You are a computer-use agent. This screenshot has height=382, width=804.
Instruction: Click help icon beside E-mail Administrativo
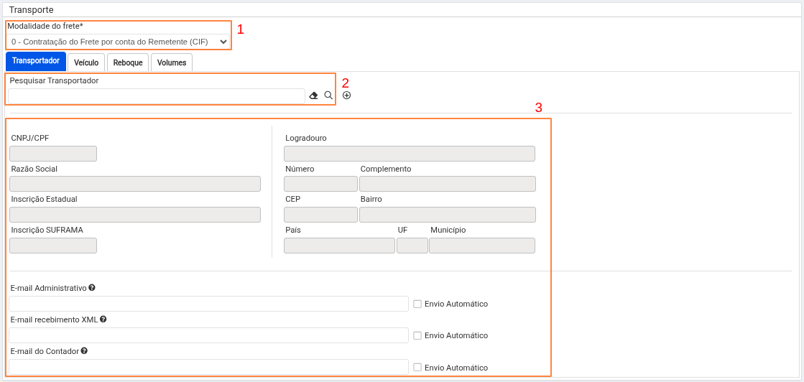point(92,288)
